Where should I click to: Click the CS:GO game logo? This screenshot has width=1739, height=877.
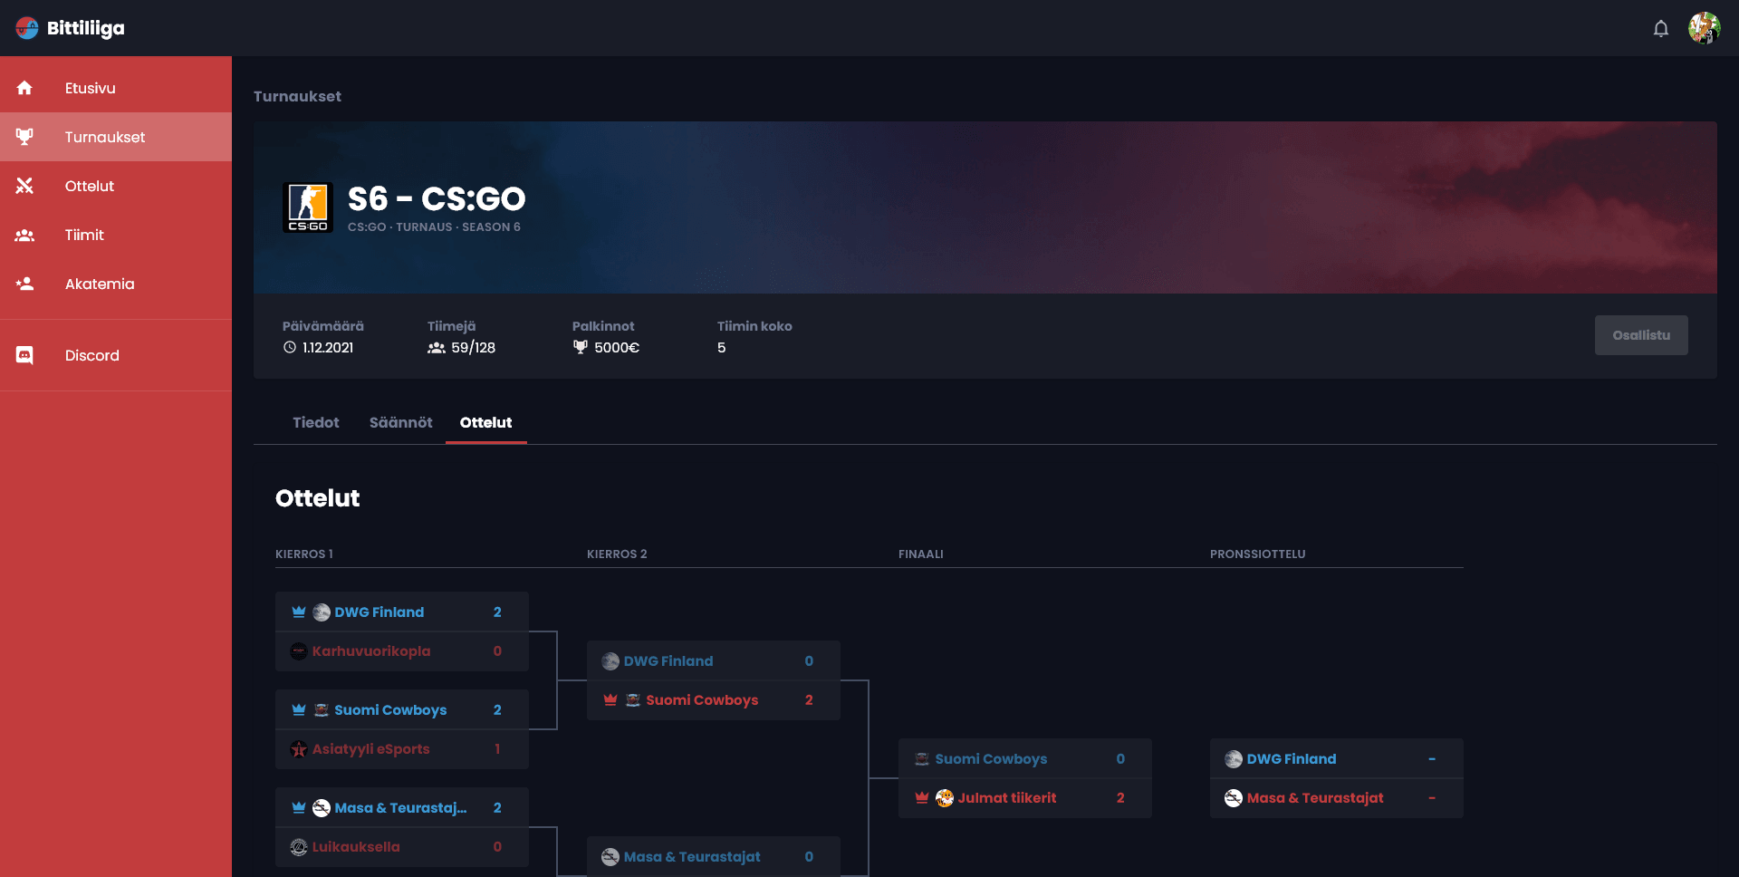[308, 207]
